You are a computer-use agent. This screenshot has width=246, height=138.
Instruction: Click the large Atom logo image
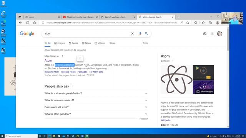[176, 79]
